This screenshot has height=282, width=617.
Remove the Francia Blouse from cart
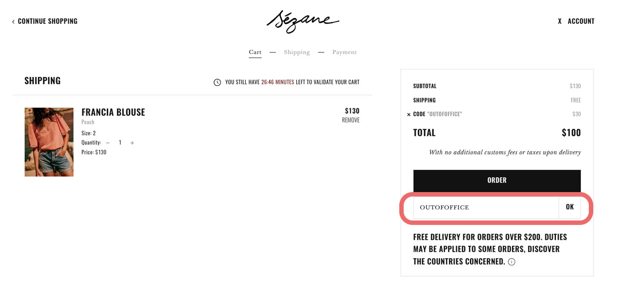(351, 120)
